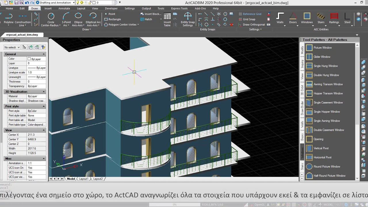Insert an Opening from the palette
The height and width of the screenshot is (207, 368).
(x=318, y=139)
